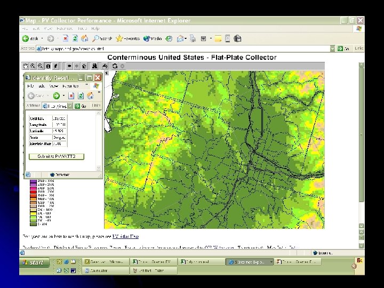Open the Back history dropdown arrow

click(42, 38)
